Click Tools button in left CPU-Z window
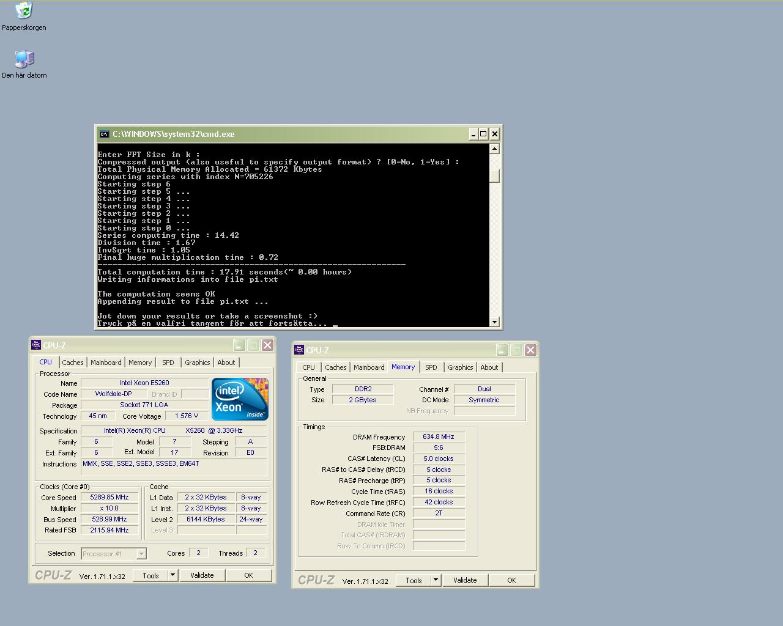This screenshot has height=626, width=783. pyautogui.click(x=150, y=575)
